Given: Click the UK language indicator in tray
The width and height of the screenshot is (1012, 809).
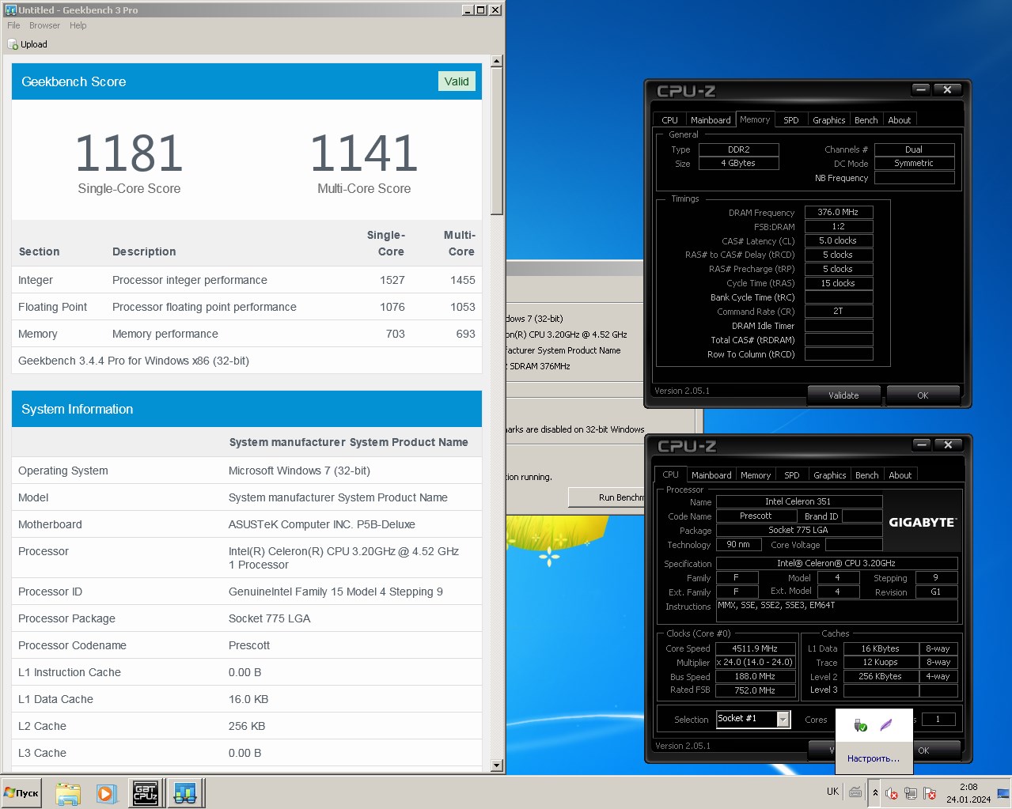Looking at the screenshot, I should (x=832, y=792).
